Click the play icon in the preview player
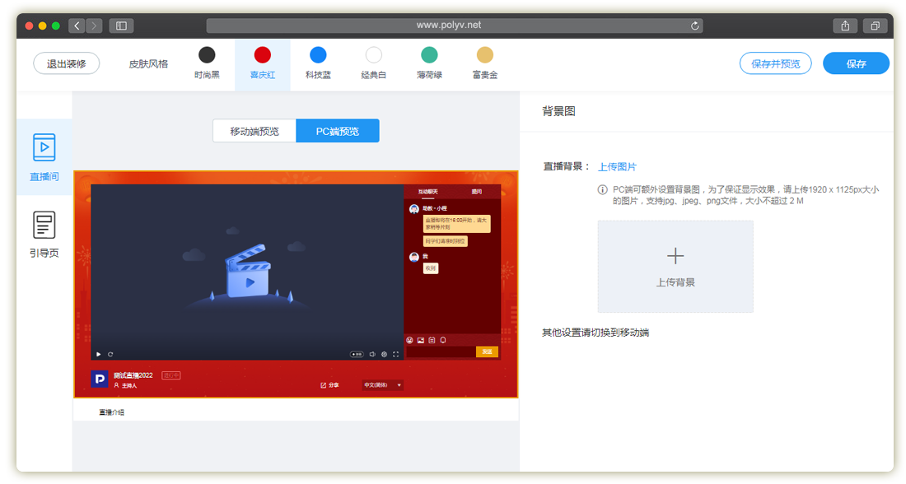906x484 pixels. 99,354
